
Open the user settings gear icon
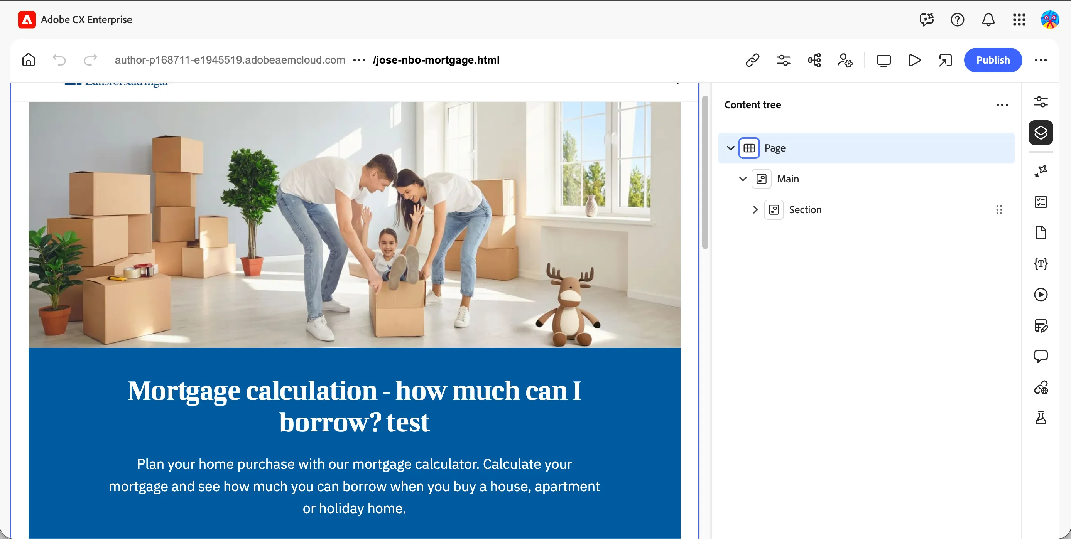[845, 60]
